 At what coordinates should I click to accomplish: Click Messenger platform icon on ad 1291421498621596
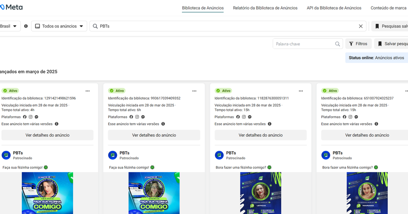pos(36,117)
